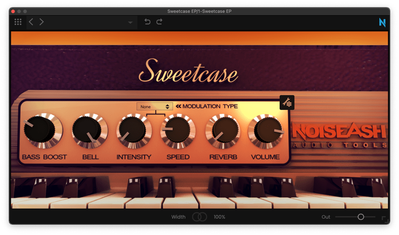Click the stereo Width circles control
399x235 pixels.
click(x=199, y=217)
